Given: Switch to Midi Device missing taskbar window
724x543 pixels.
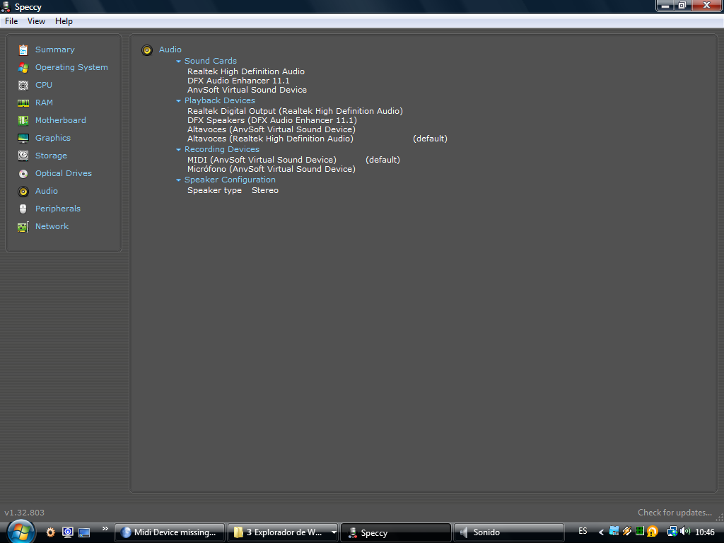Looking at the screenshot, I should [170, 532].
